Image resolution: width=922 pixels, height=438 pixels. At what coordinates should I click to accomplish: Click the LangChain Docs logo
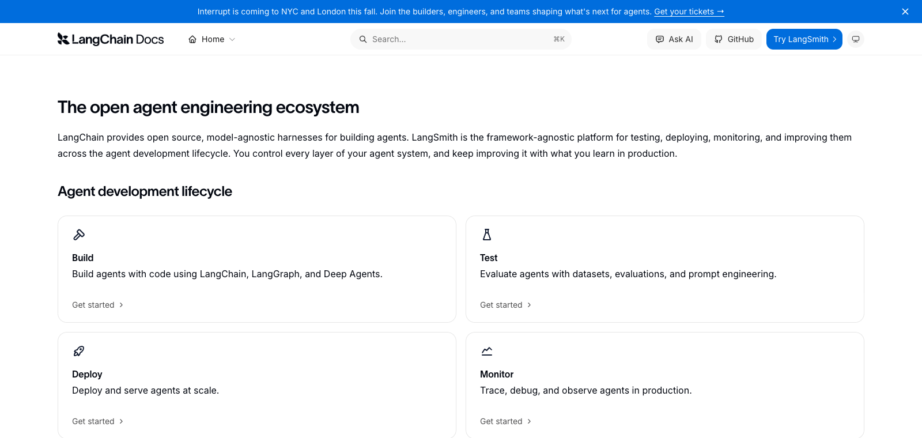(x=111, y=39)
